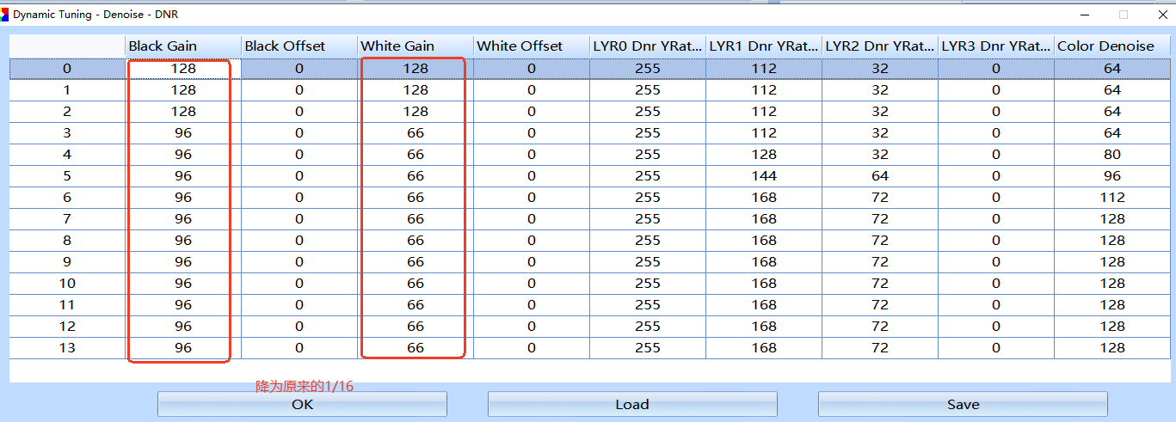Select Color Denoise value 112 in row 6
Viewport: 1176px width, 422px height.
tap(1111, 198)
